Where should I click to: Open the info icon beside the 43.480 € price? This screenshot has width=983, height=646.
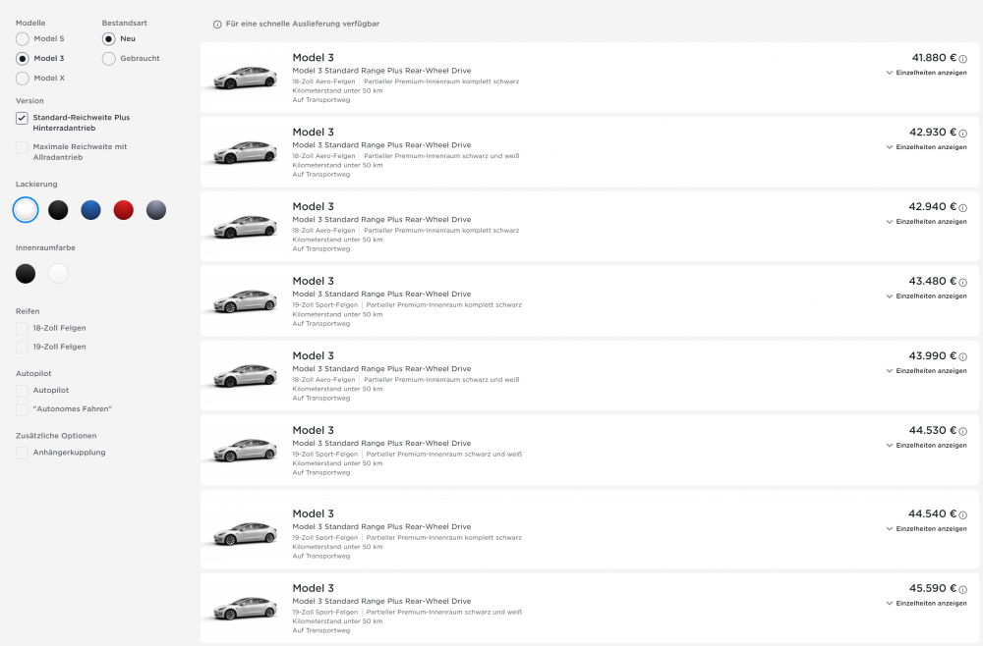click(960, 282)
